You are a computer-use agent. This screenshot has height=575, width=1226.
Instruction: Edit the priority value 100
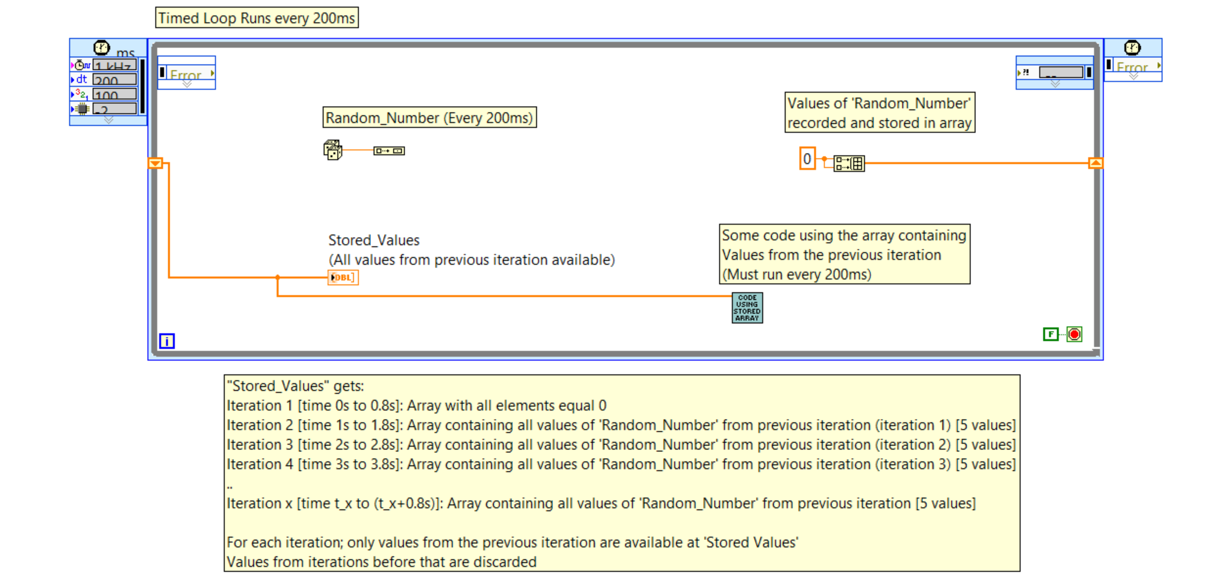tap(115, 94)
